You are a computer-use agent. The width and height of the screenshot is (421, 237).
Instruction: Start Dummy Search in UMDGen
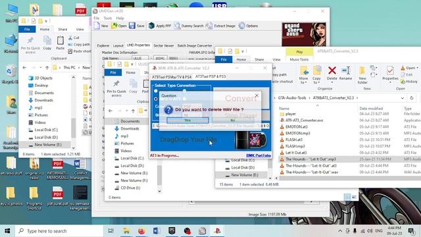tap(189, 26)
